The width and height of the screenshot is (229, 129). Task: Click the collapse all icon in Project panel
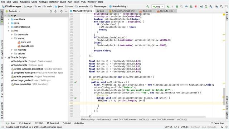(x=55, y=11)
